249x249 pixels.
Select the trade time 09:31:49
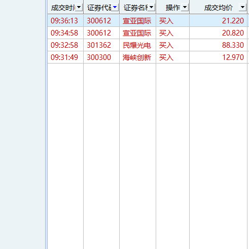click(64, 57)
